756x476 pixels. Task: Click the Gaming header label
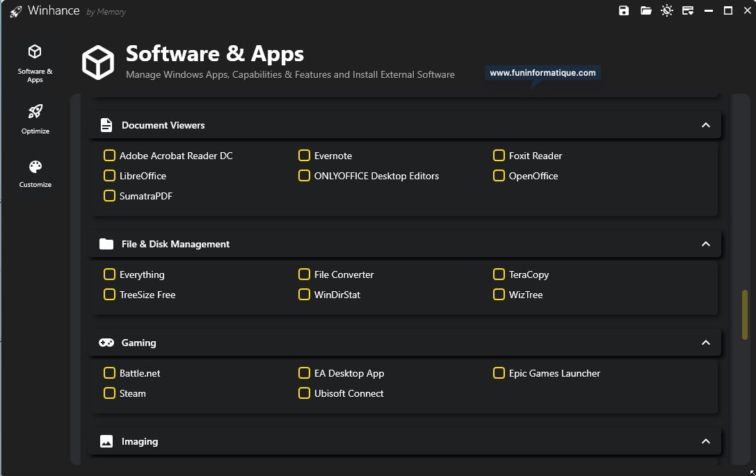point(139,343)
